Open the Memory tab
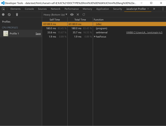The image size is (166, 126). pos(87,9)
